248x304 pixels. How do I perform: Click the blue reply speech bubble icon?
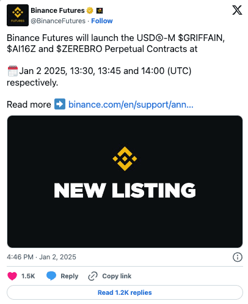tap(51, 276)
